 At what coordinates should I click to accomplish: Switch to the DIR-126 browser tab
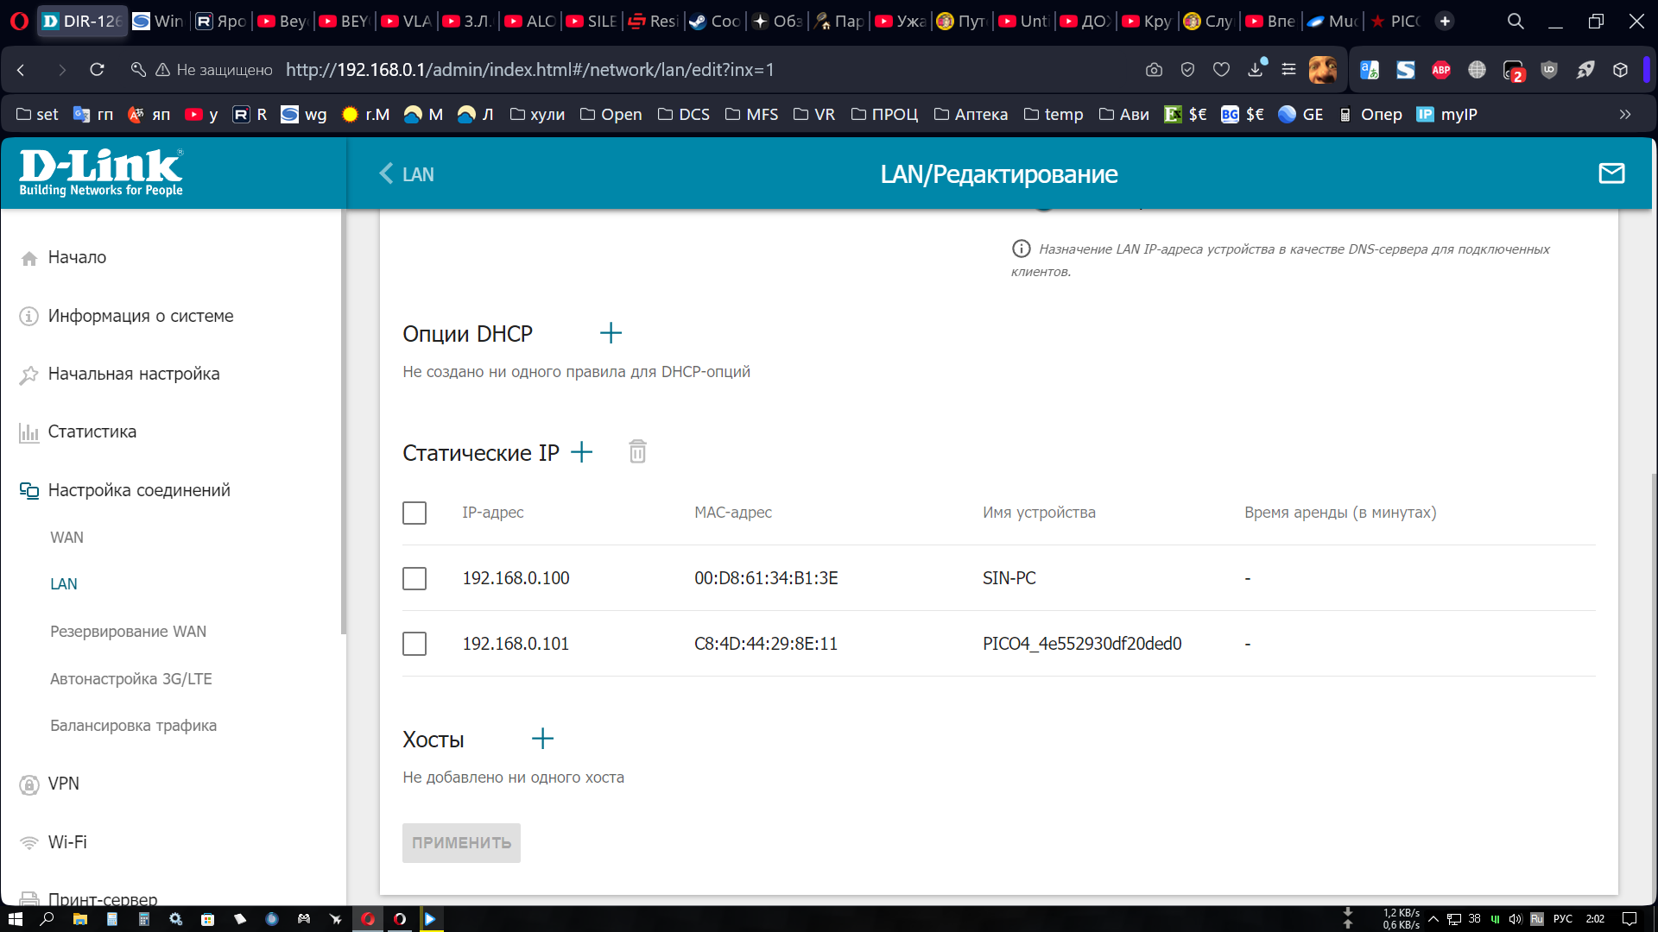click(83, 22)
